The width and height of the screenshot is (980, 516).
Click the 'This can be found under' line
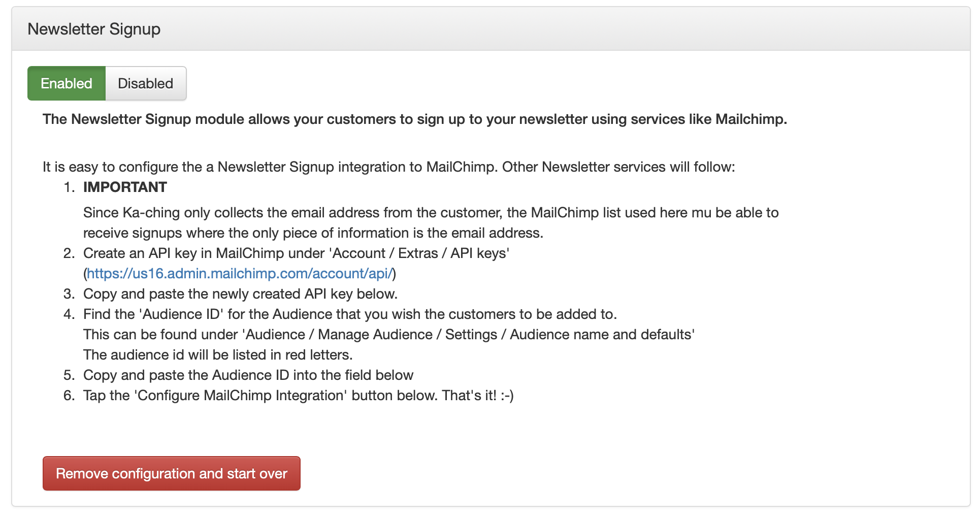tap(389, 334)
